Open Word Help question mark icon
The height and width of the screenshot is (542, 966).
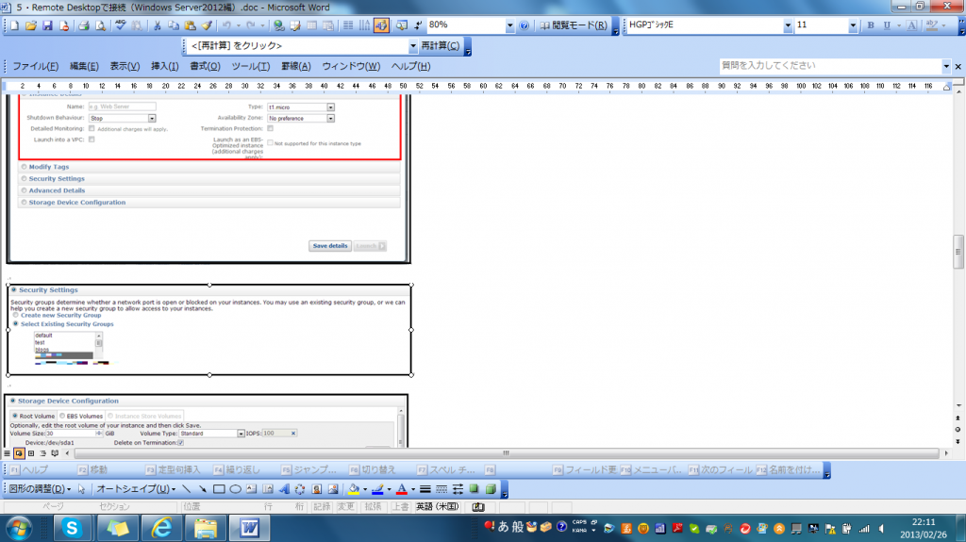point(524,25)
